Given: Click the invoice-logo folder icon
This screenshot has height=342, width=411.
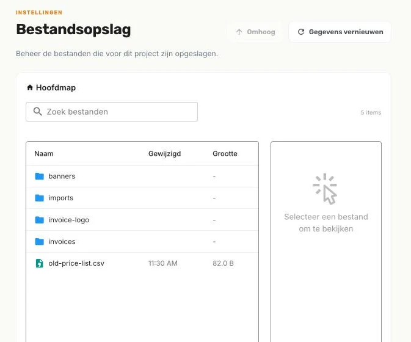Looking at the screenshot, I should pos(39,220).
